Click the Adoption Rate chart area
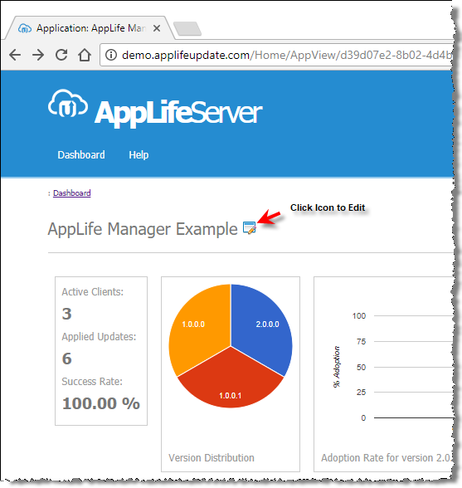 383,374
